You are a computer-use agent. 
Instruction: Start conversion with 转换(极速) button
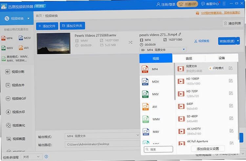coord(227,41)
